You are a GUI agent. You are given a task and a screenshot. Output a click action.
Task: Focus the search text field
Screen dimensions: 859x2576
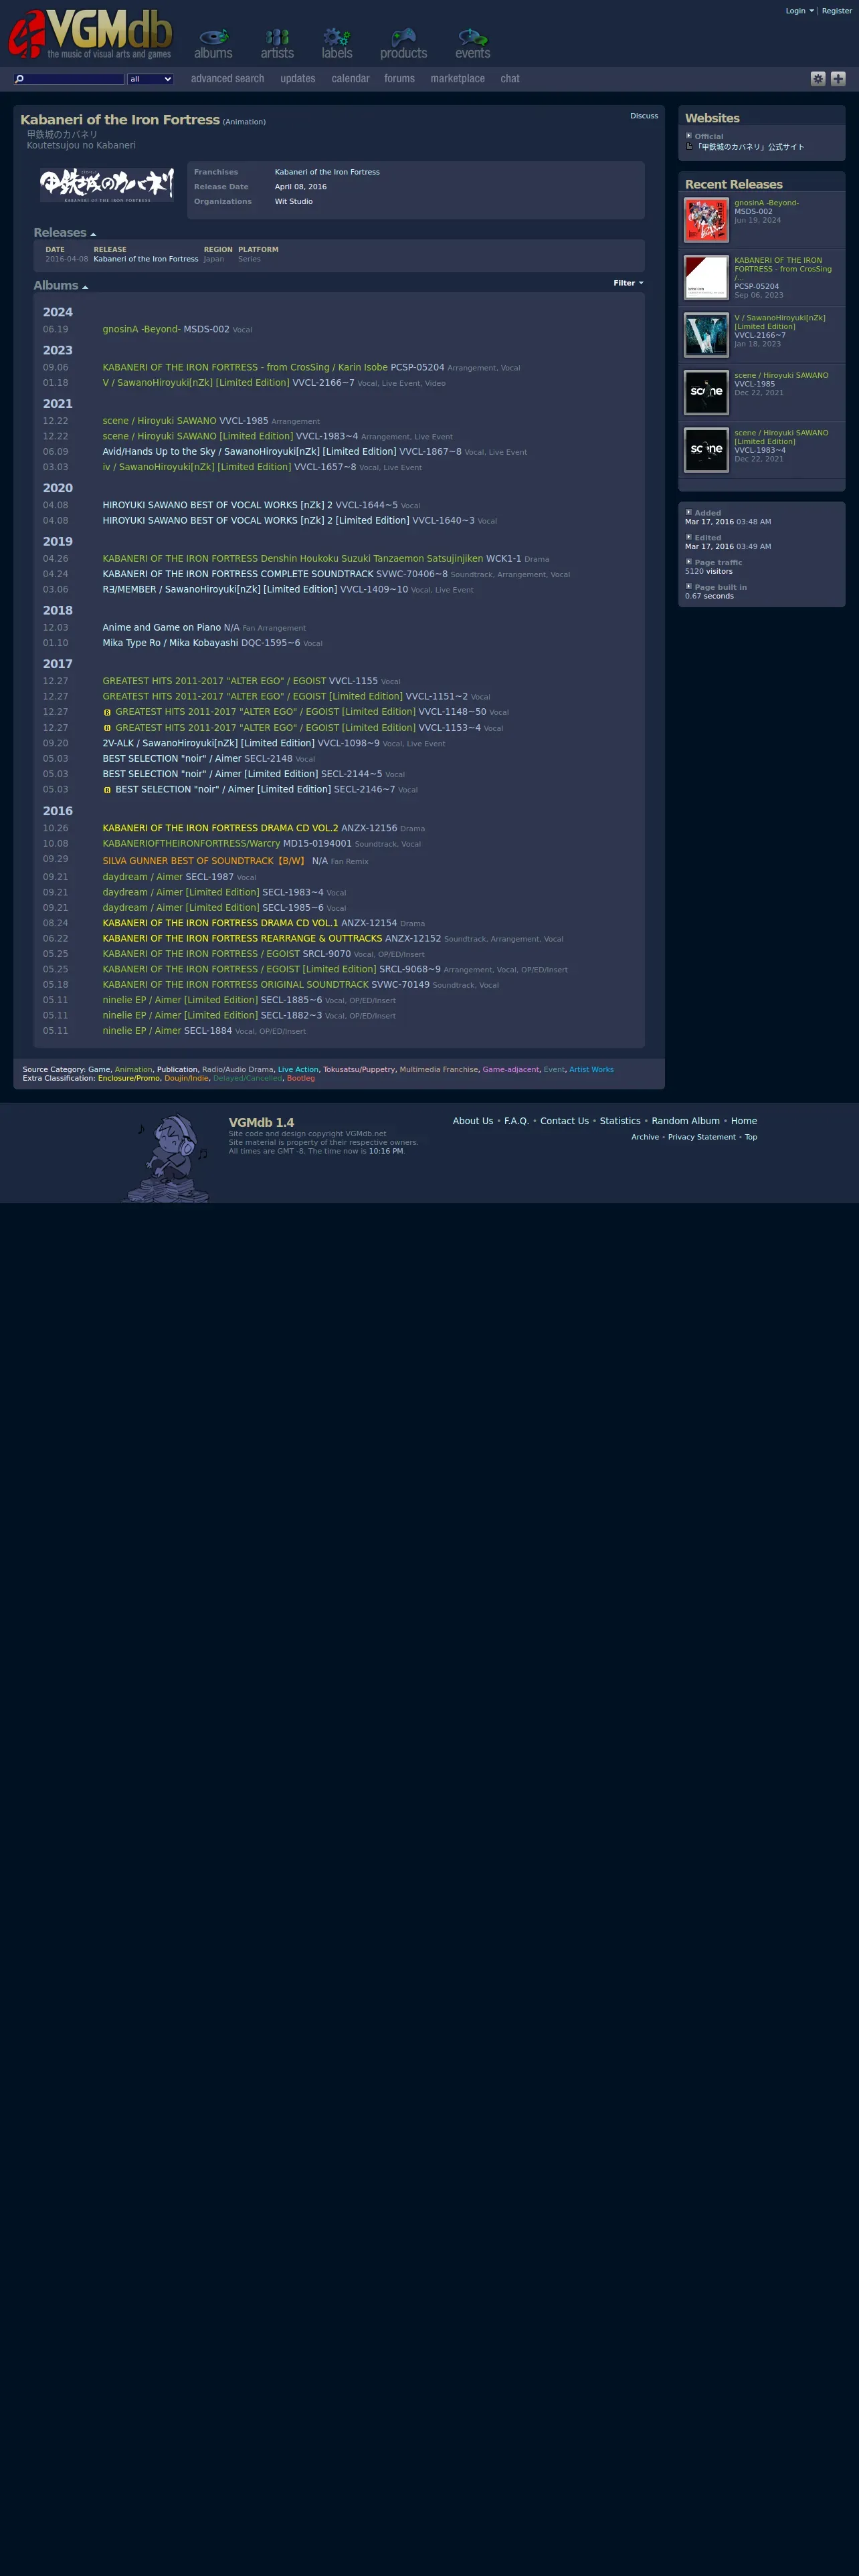[x=74, y=79]
